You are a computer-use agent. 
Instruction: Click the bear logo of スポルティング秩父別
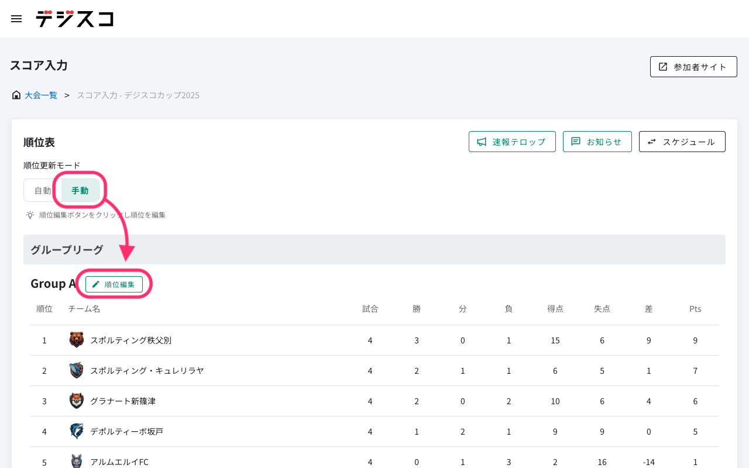coord(77,340)
